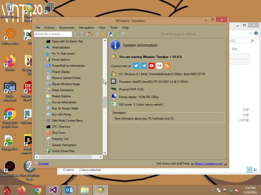
Task: Click the Donate! link
Action: coord(44,164)
